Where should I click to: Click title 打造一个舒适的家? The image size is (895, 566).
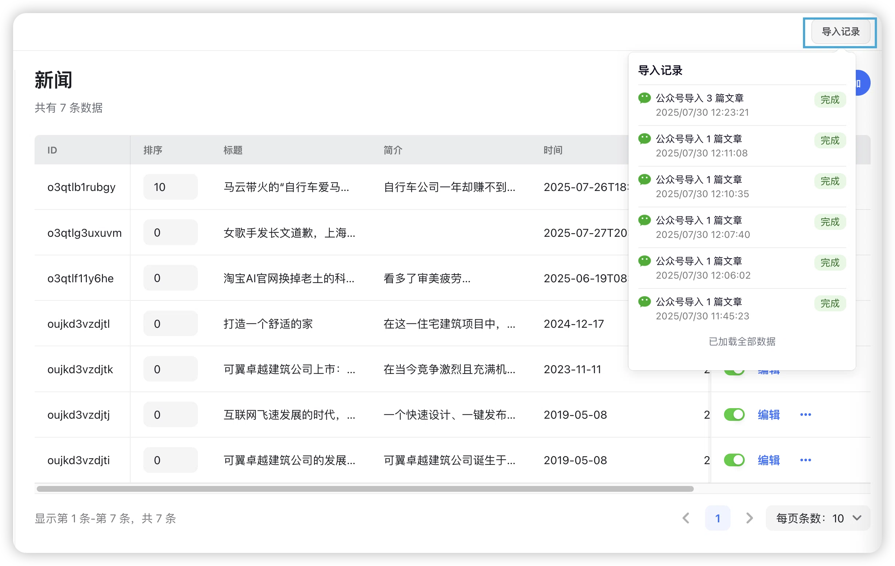click(x=268, y=324)
